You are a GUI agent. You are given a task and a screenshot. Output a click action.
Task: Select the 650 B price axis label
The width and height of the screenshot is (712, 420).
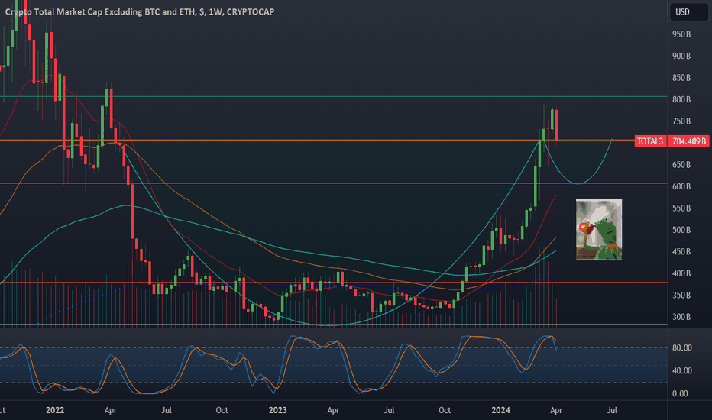click(681, 164)
